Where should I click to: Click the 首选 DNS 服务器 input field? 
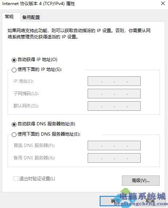[114, 145]
